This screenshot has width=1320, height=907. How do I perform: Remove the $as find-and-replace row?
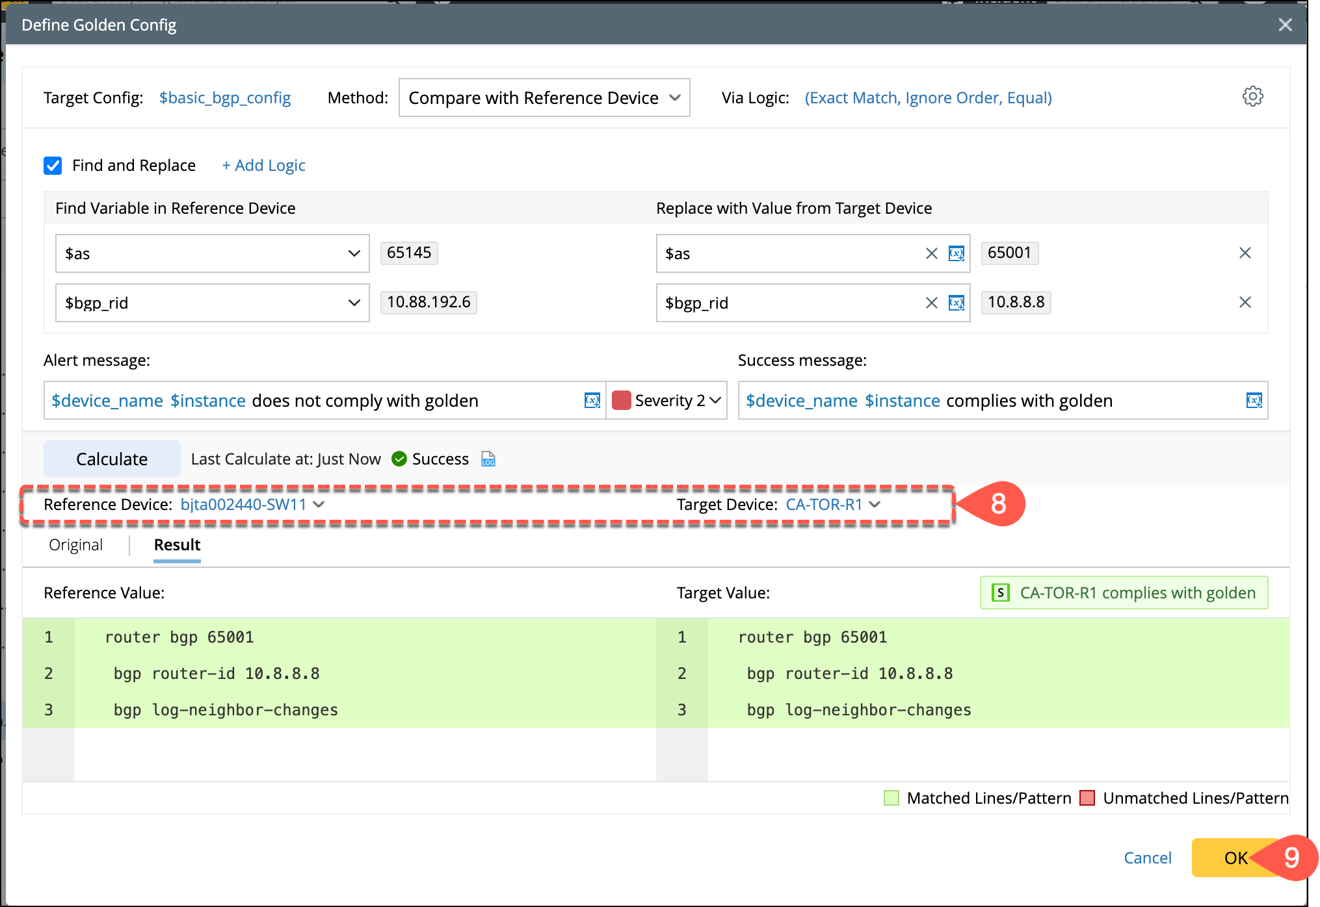click(x=1245, y=253)
